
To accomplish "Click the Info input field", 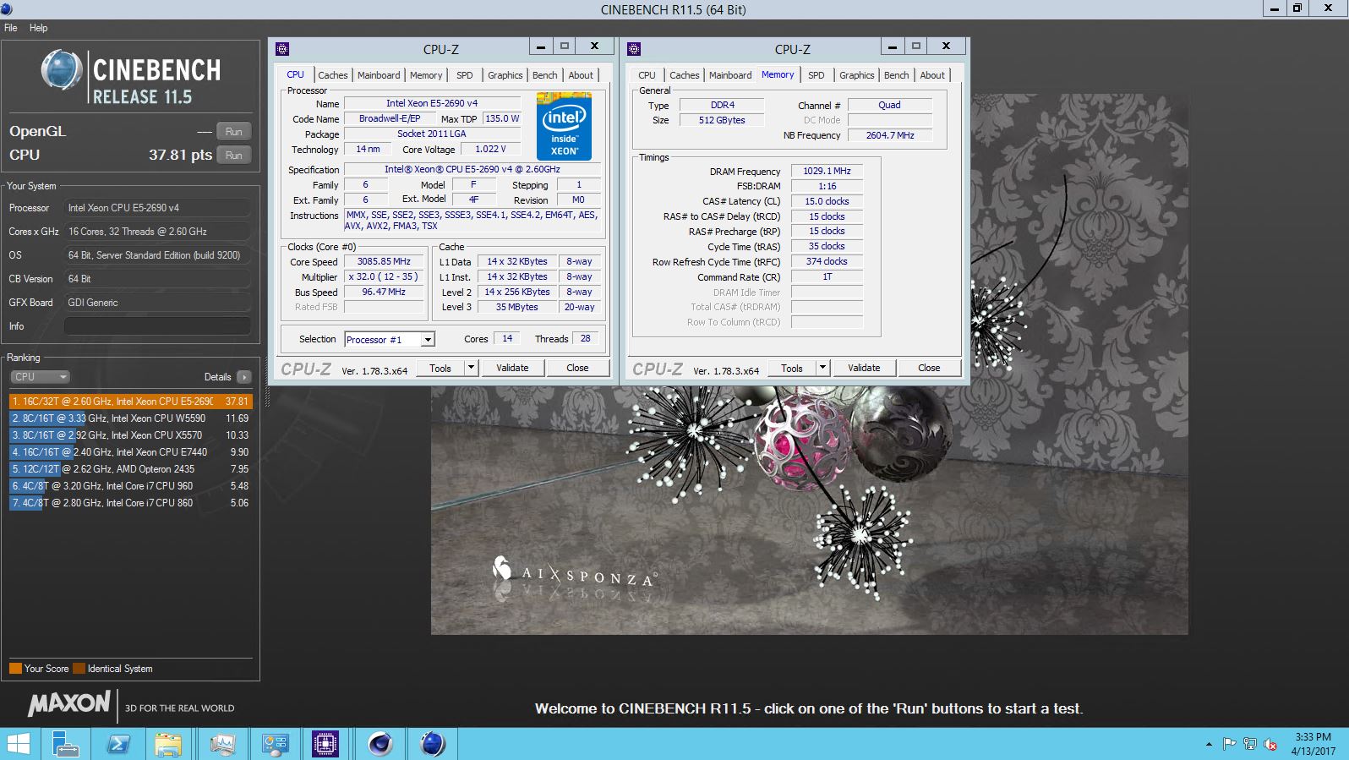I will pyautogui.click(x=157, y=326).
